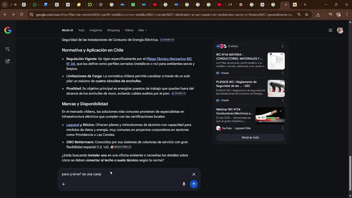This screenshot has height=198, width=352.
Task: Switch to the Imágenes tab
Action: click(96, 30)
